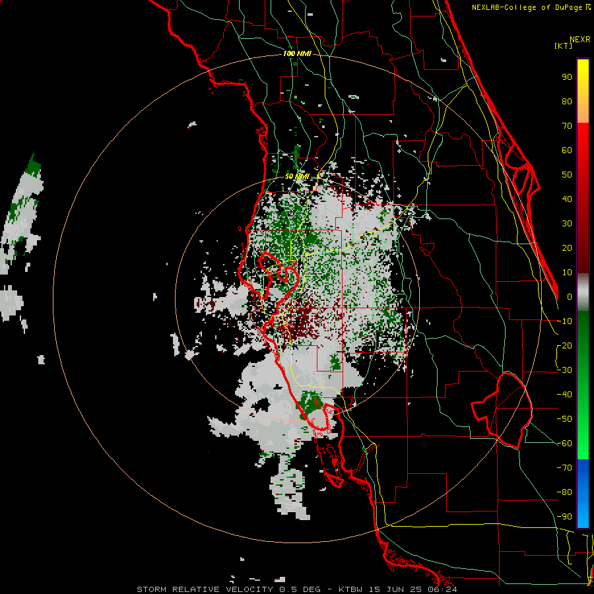This screenshot has height=594, width=594.
Task: Click the 90 value on the color scale
Action: [x=567, y=77]
